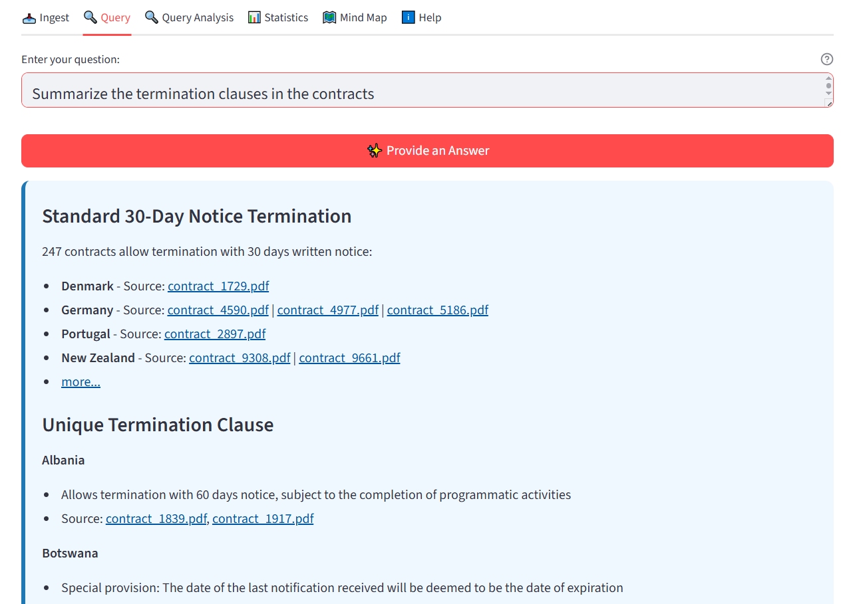The width and height of the screenshot is (861, 604).
Task: Click the Query Analysis search icon
Action: pyautogui.click(x=151, y=17)
